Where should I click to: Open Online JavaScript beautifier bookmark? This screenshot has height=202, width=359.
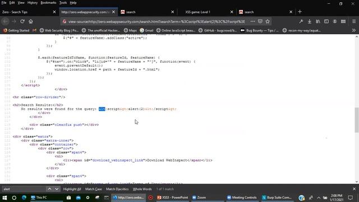176,30
